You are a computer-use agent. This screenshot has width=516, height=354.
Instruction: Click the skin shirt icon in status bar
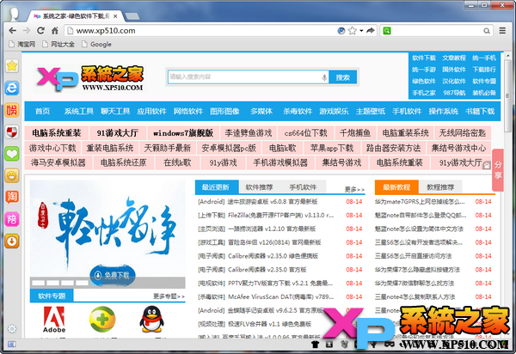click(x=316, y=345)
